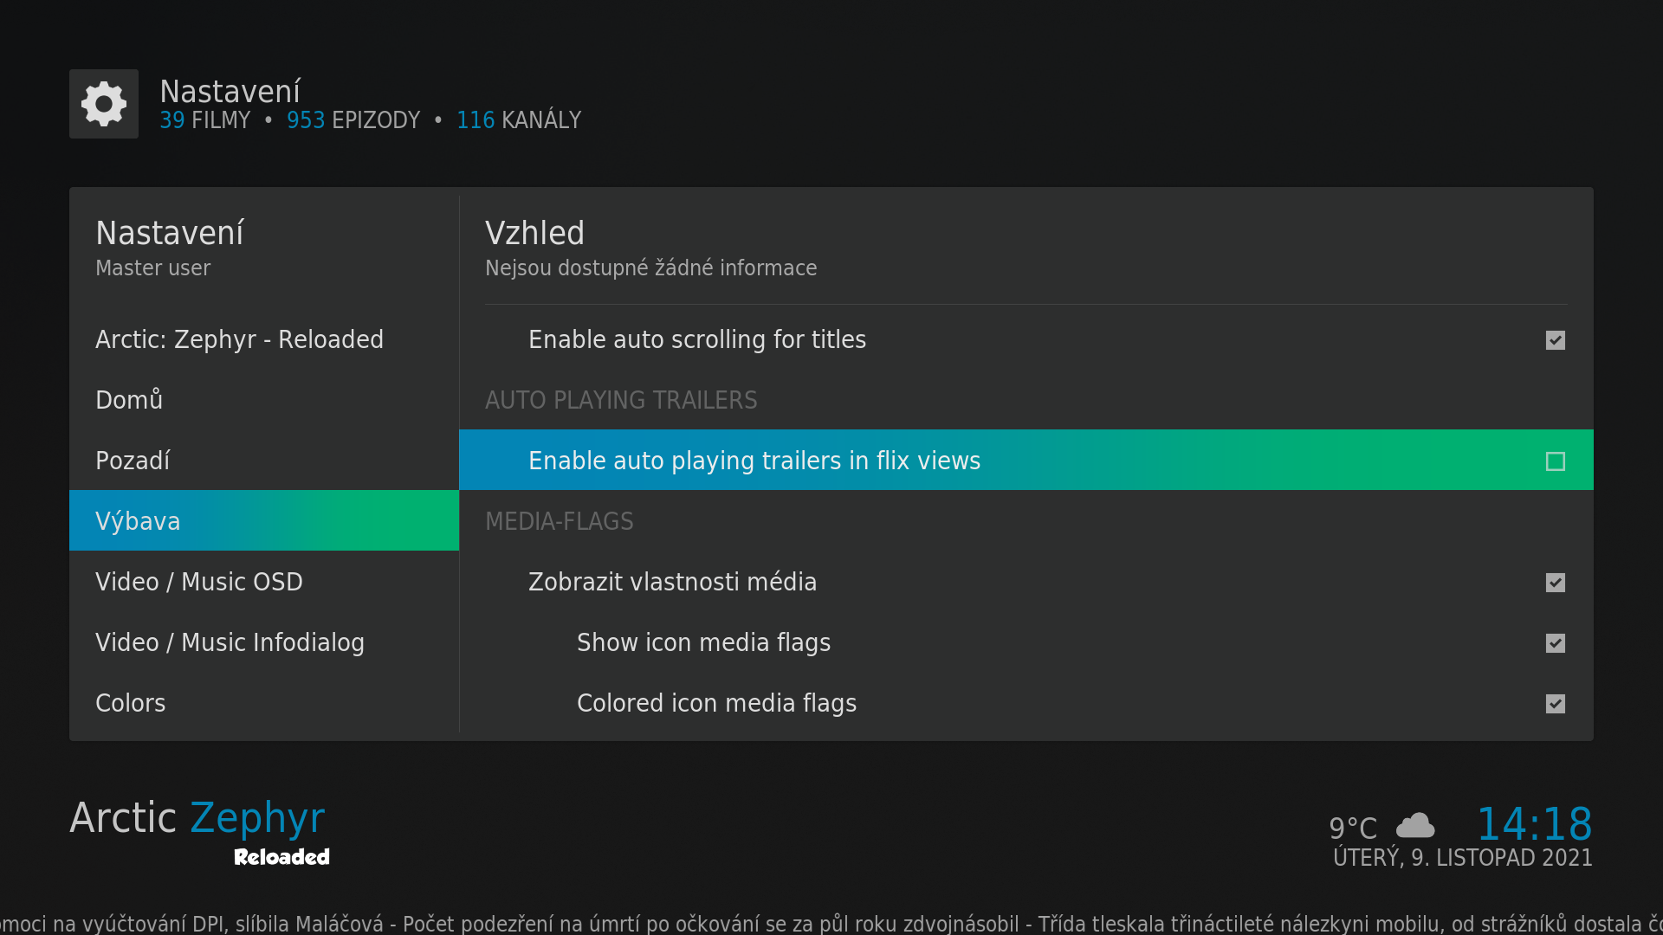Uncheck Zobrazit vlastnosti média checkbox
This screenshot has height=935, width=1663.
coord(1555,583)
